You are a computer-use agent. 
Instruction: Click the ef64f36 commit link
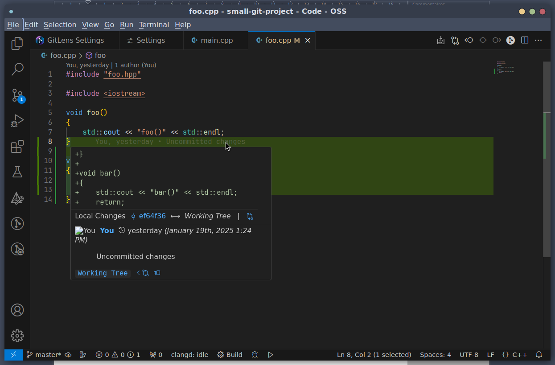(152, 216)
